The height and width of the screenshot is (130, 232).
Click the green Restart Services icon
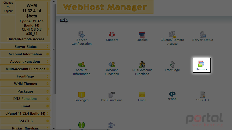tap(81, 125)
